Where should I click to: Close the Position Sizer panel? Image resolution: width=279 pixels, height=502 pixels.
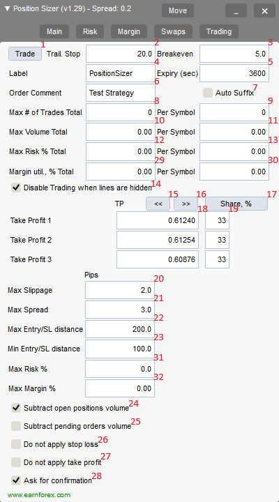264,10
